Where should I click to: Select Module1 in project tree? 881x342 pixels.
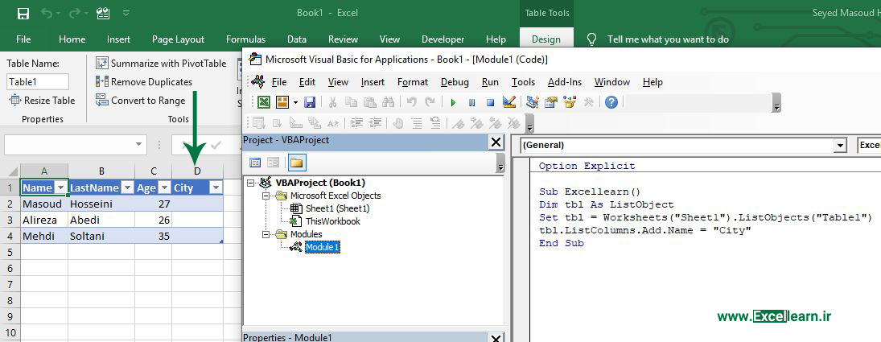coord(323,246)
